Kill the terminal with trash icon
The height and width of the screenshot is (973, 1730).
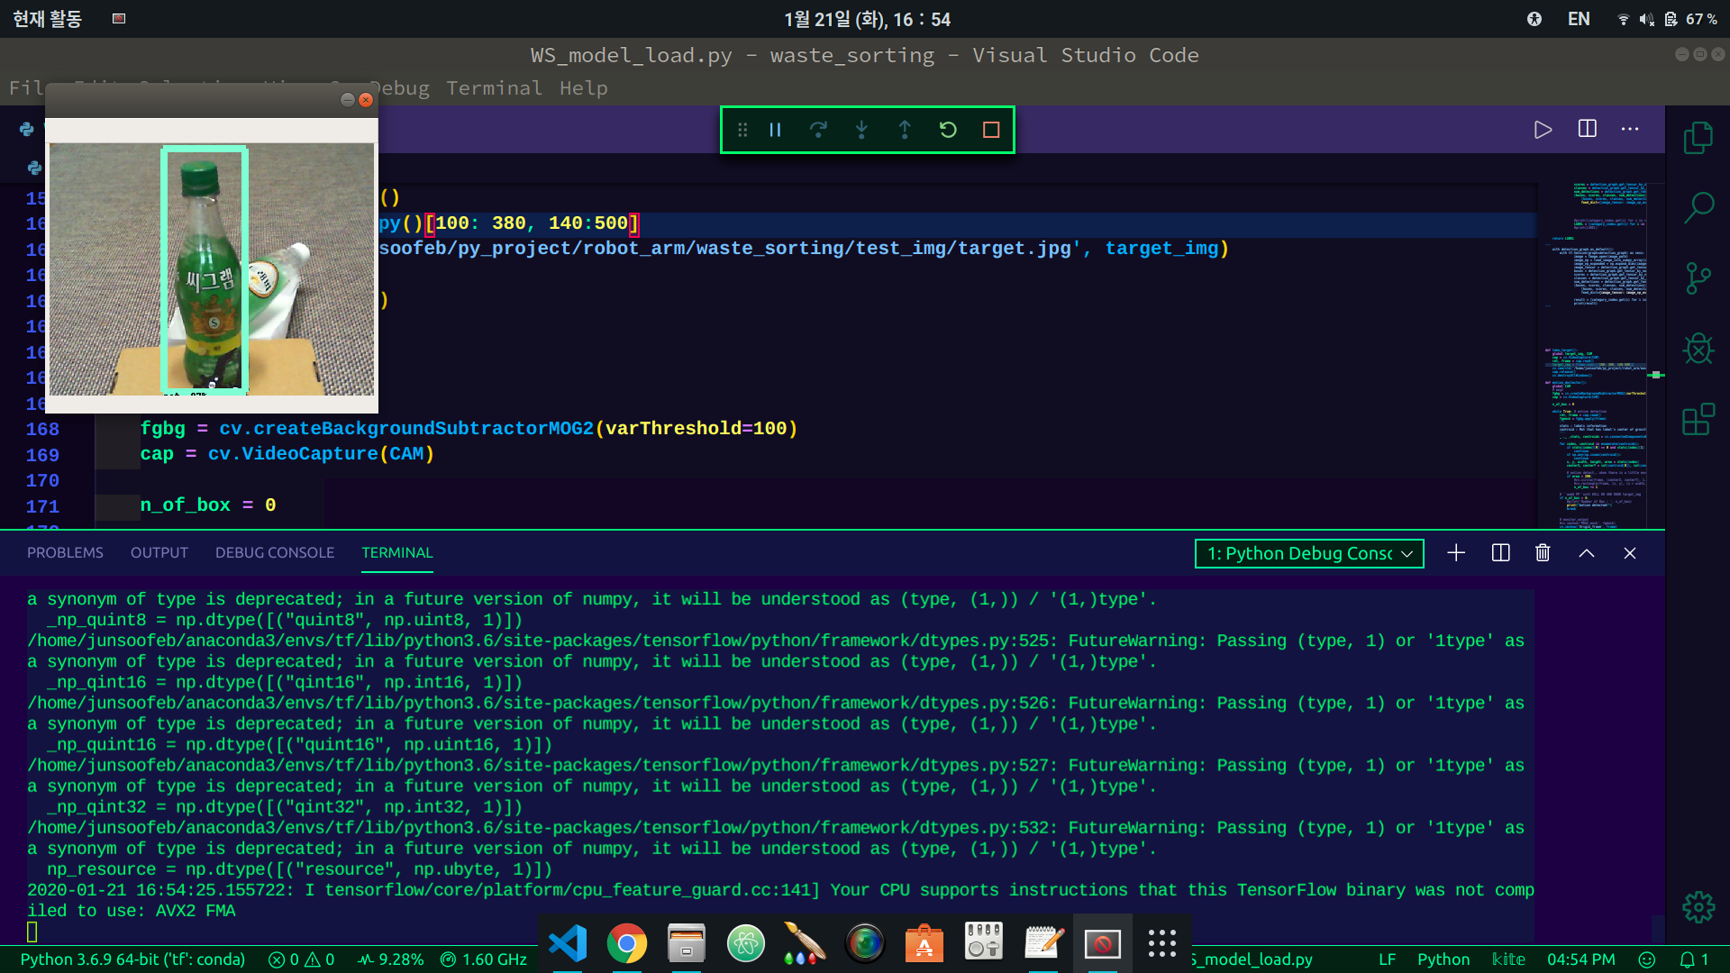pyautogui.click(x=1543, y=553)
